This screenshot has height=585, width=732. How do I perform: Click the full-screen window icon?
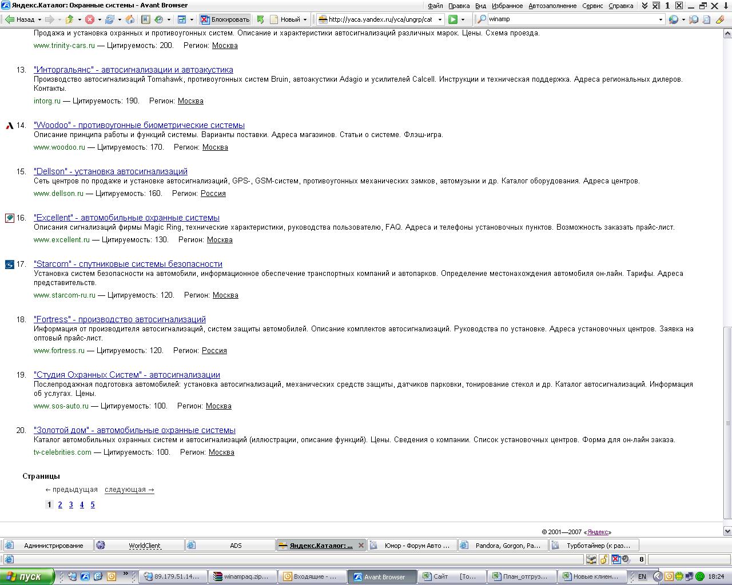(x=182, y=19)
